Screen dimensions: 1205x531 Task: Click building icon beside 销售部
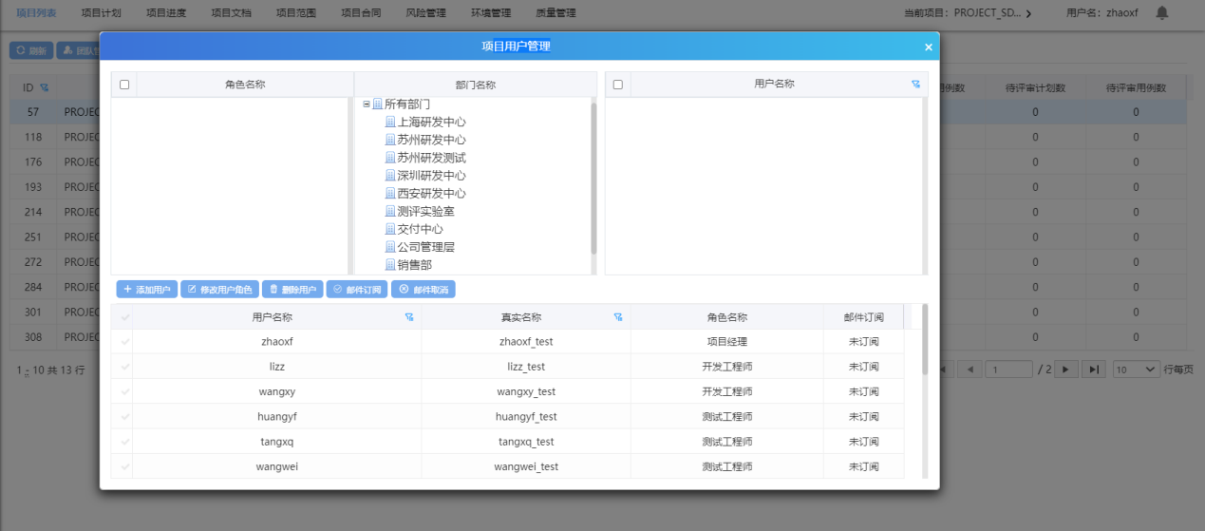click(x=390, y=265)
